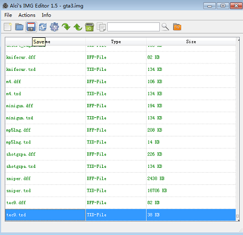Click the Type column header
243x235 pixels.
116,42
